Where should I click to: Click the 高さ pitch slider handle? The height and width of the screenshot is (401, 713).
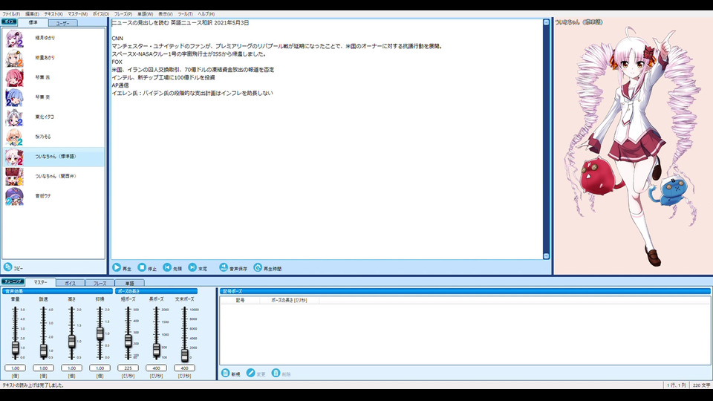coord(71,341)
